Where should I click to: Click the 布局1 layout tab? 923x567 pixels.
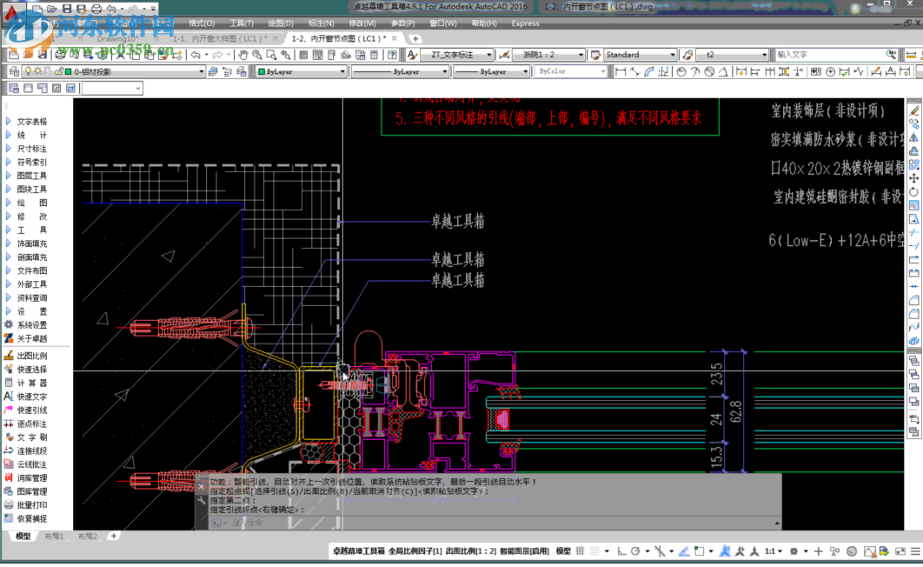[55, 537]
